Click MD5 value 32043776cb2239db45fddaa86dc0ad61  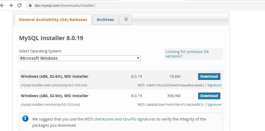(x=175, y=85)
